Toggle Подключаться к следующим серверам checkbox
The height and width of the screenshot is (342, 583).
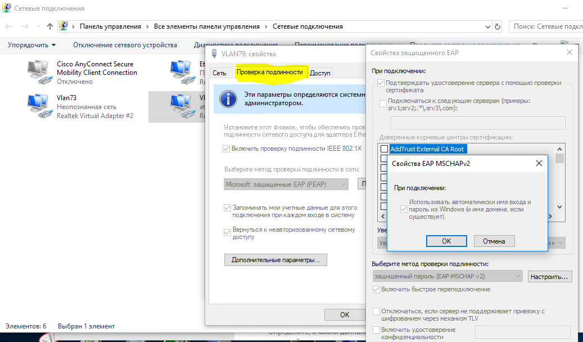383,104
